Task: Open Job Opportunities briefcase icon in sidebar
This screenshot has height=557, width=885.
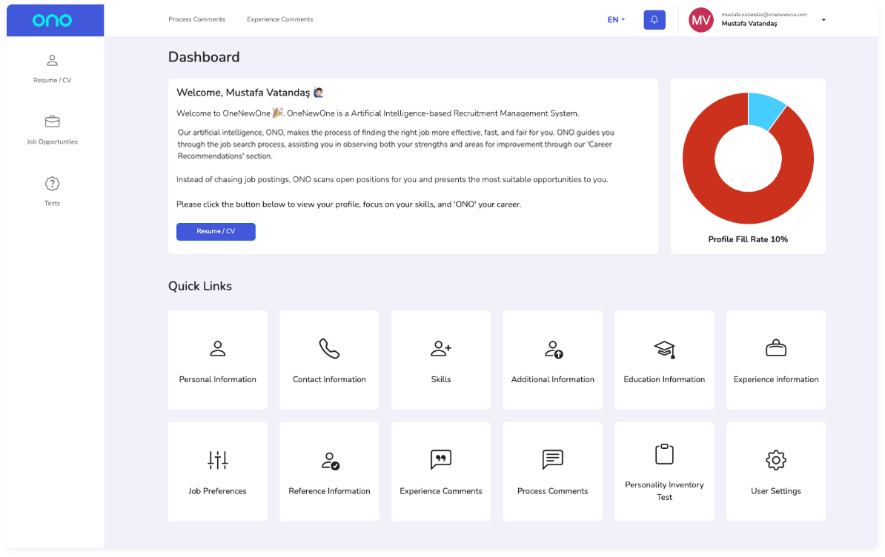Action: (x=52, y=121)
